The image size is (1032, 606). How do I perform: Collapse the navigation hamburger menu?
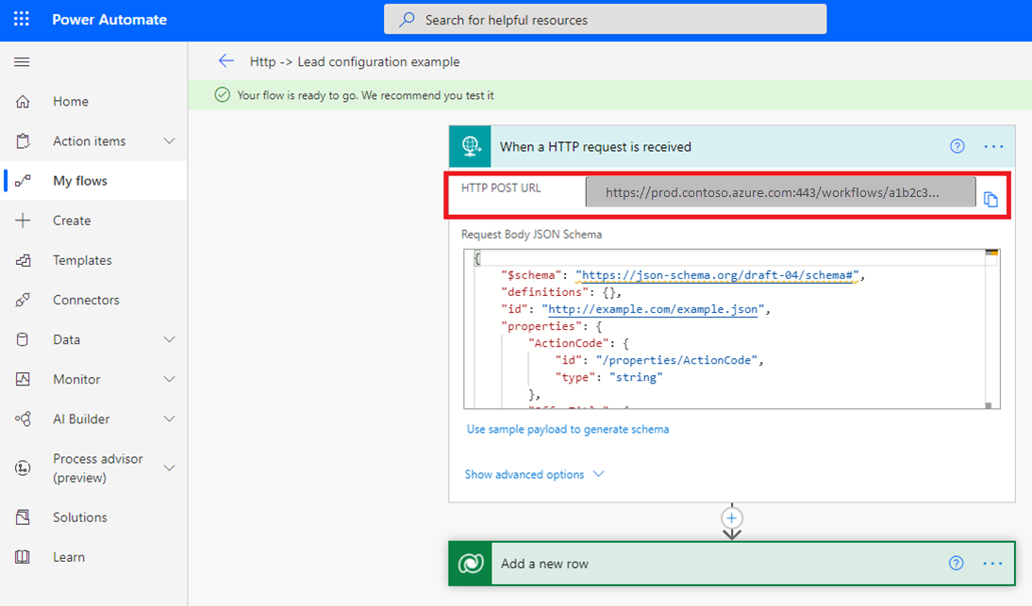22,62
